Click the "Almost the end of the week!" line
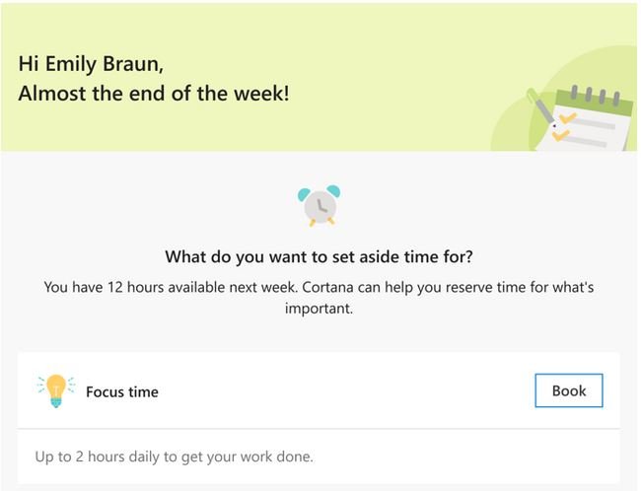Viewport: 641px width, 491px height. coord(154,96)
